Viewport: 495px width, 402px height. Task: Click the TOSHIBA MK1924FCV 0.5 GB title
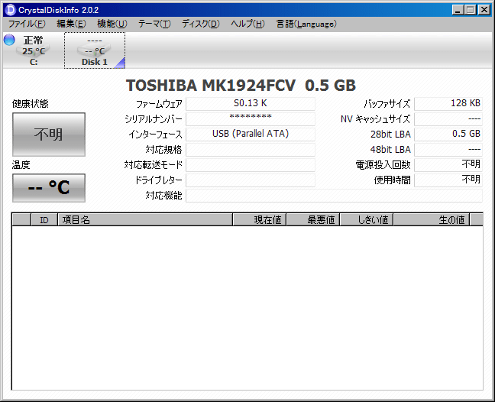tap(241, 86)
